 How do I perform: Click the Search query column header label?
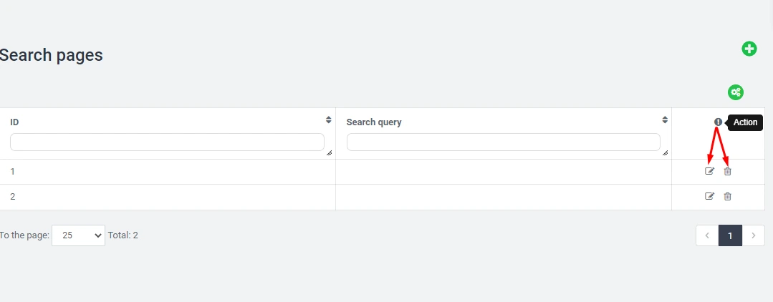coord(374,122)
